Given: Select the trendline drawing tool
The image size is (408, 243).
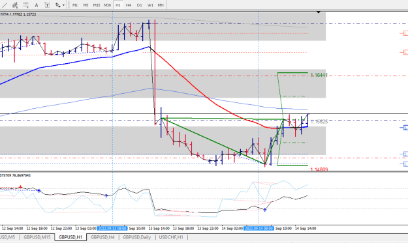Looking at the screenshot, I should [5, 5].
